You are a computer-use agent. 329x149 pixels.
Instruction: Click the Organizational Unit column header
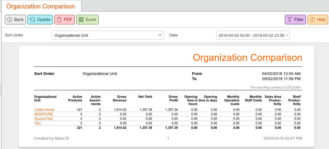pos(45,98)
